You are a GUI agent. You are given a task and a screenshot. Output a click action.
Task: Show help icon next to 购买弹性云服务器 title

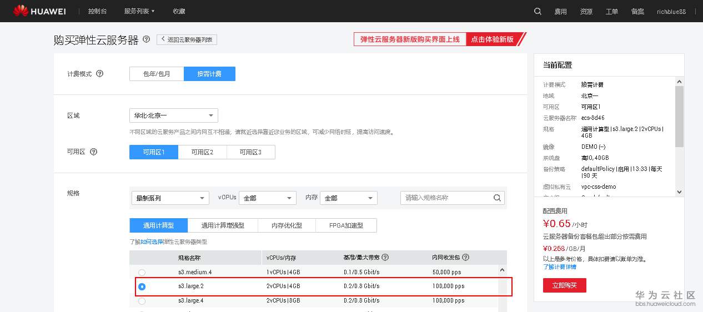click(x=147, y=39)
